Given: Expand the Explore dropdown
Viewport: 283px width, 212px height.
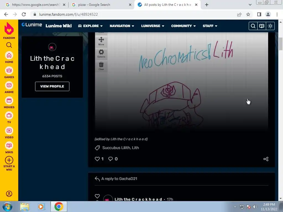Looking at the screenshot, I should point(90,26).
